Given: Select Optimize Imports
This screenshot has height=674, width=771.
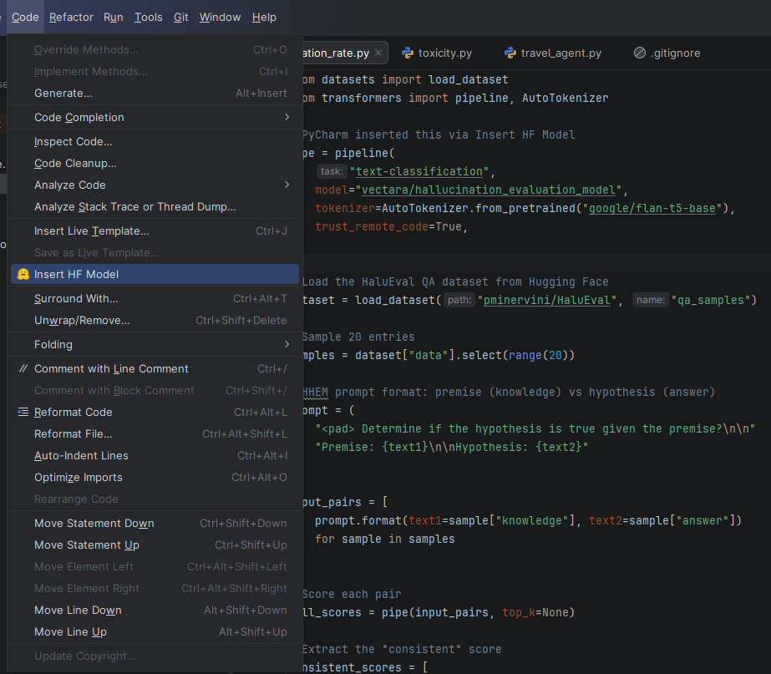Looking at the screenshot, I should click(155, 477).
